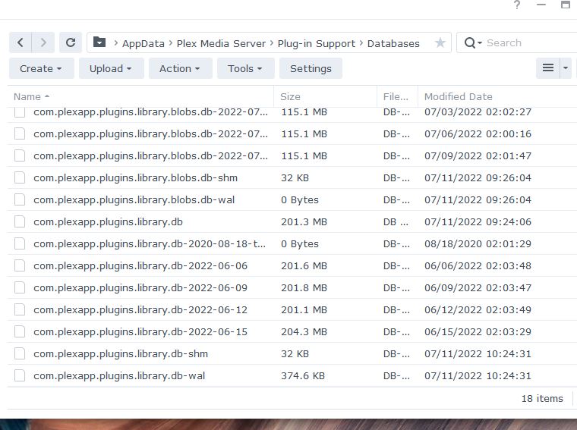
Task: Select checkbox for library.blobs.db-wal
Action: pos(20,199)
